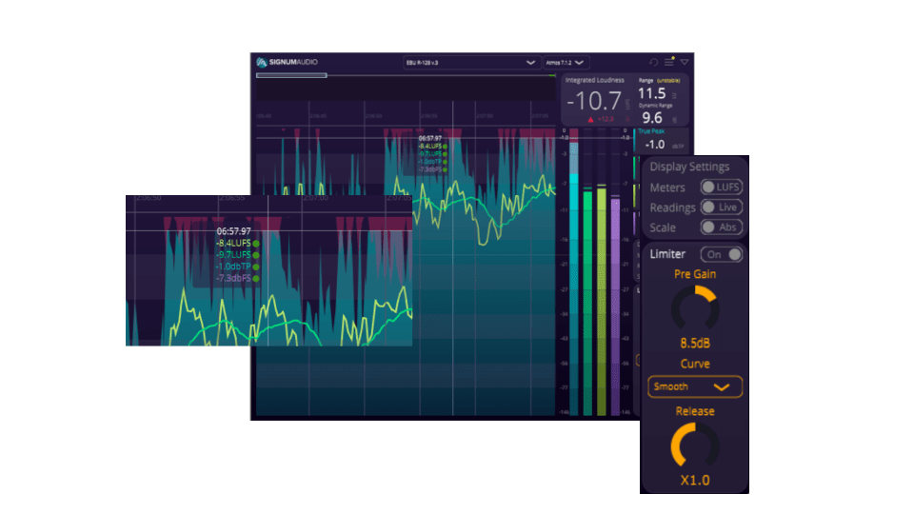
Task: Click the timeline overview scroll handle
Action: (291, 75)
